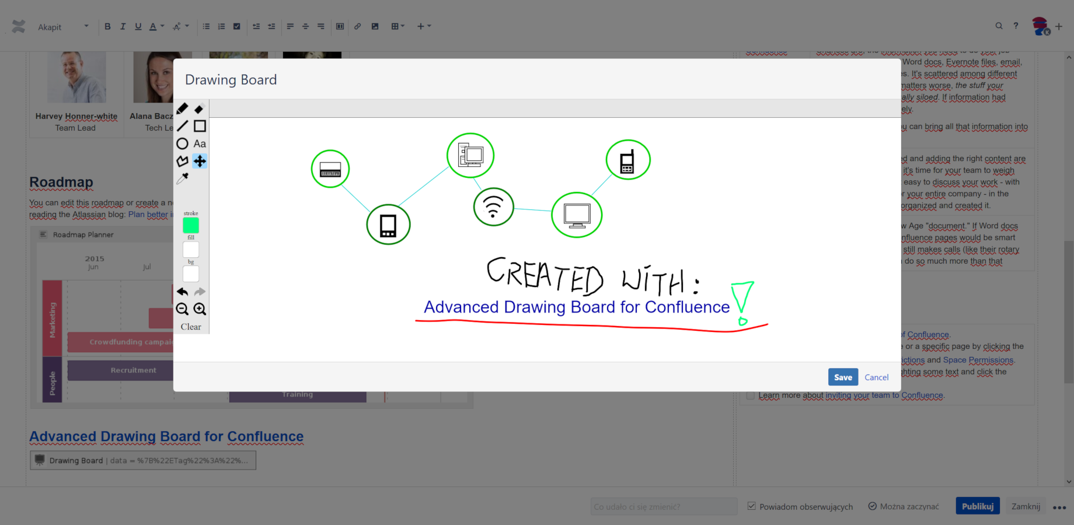
Task: Add collaborator with plus icon
Action: (x=1059, y=26)
